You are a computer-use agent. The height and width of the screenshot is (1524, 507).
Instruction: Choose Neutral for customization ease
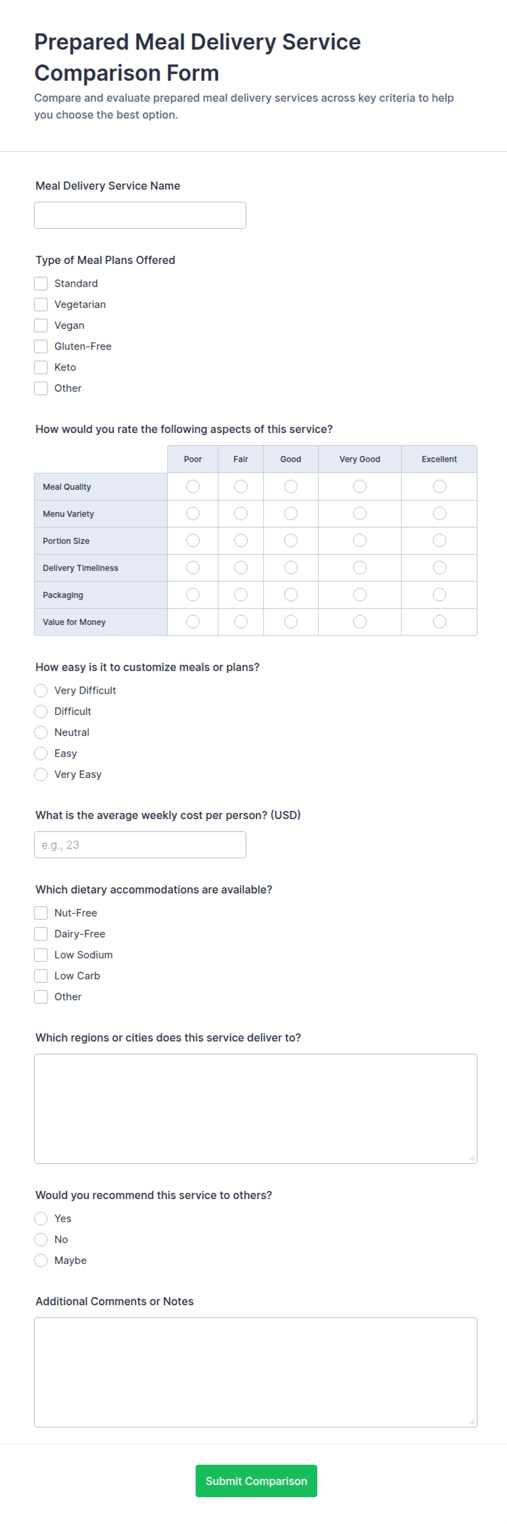41,732
